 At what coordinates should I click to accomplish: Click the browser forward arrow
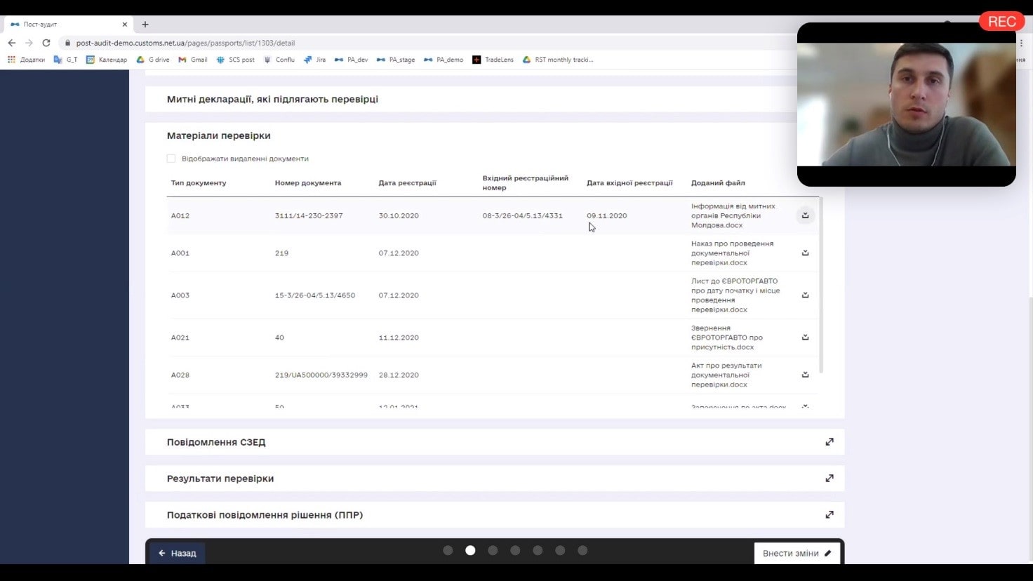[x=29, y=43]
